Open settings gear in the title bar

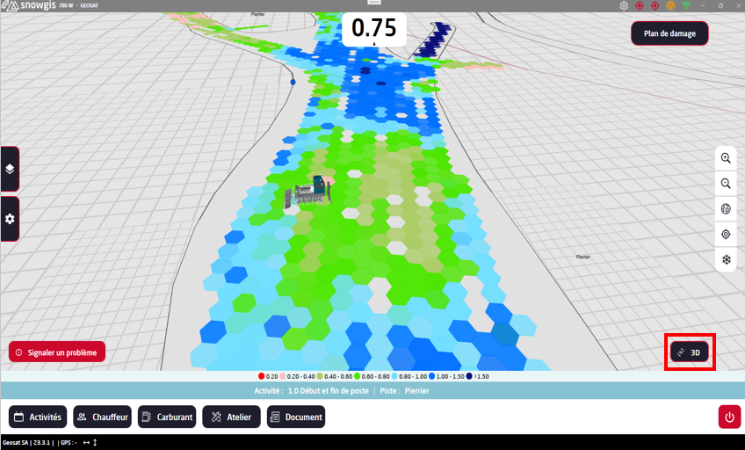(624, 6)
